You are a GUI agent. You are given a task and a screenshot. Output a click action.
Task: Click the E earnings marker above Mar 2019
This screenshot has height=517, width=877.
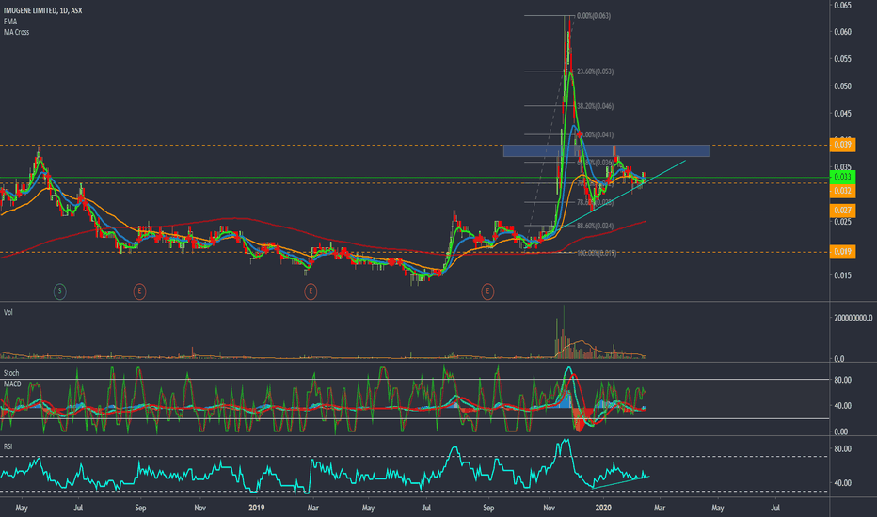[x=311, y=290]
